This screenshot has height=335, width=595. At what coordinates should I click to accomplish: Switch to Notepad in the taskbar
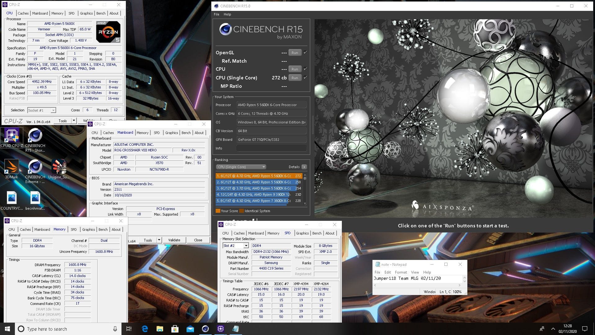pos(236,329)
